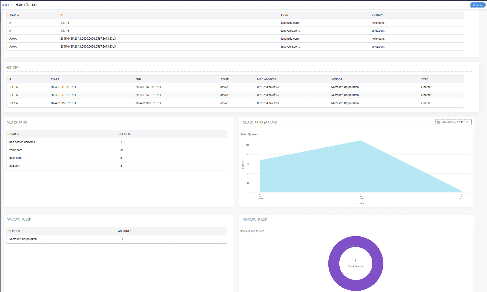
Task: Click the Microsoft Corporation entry in Devices Usage
Action: tap(23, 239)
